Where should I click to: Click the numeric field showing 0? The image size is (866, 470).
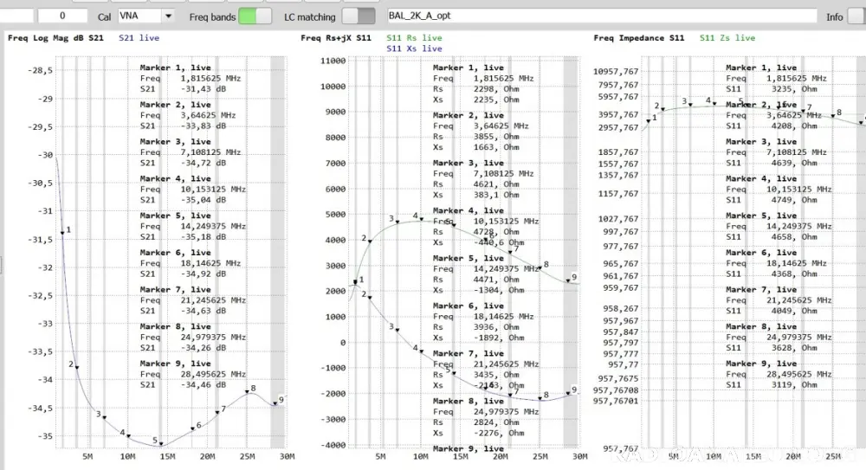pyautogui.click(x=62, y=16)
